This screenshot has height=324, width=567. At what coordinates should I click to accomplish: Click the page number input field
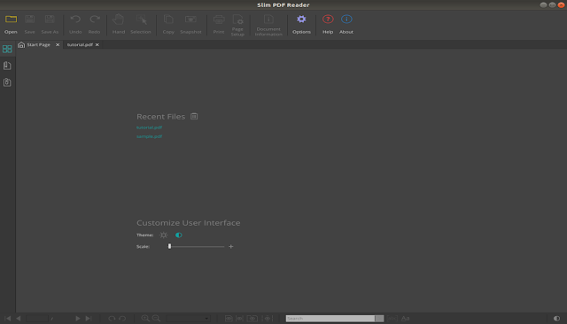37,318
